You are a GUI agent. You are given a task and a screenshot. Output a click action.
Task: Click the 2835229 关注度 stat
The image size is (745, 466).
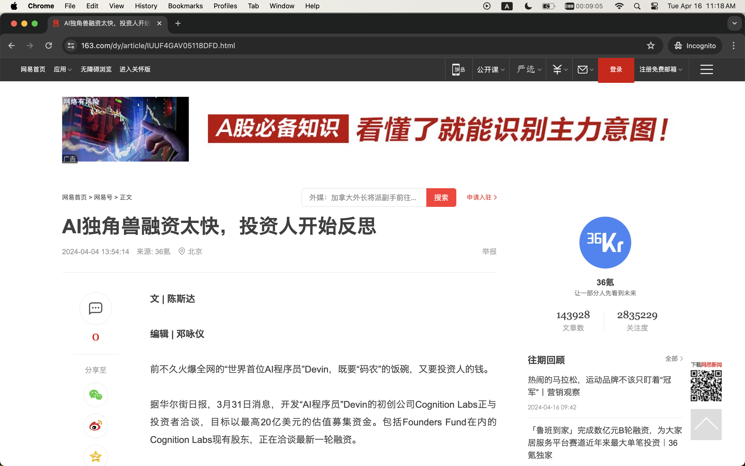[x=637, y=321]
